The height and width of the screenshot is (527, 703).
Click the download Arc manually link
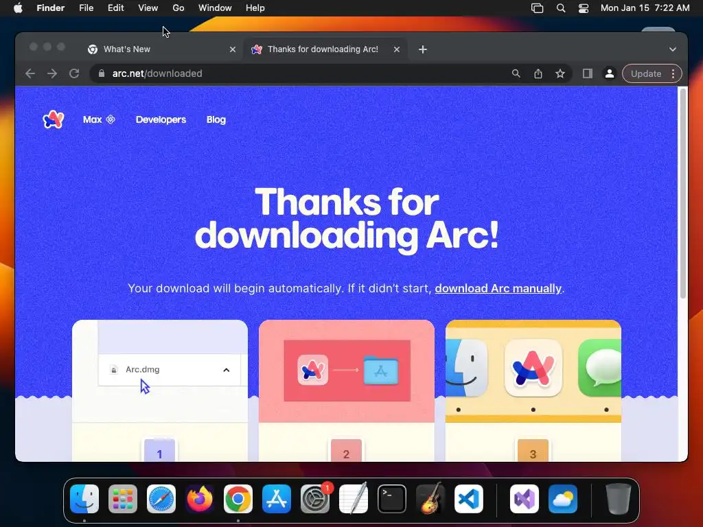coord(498,288)
